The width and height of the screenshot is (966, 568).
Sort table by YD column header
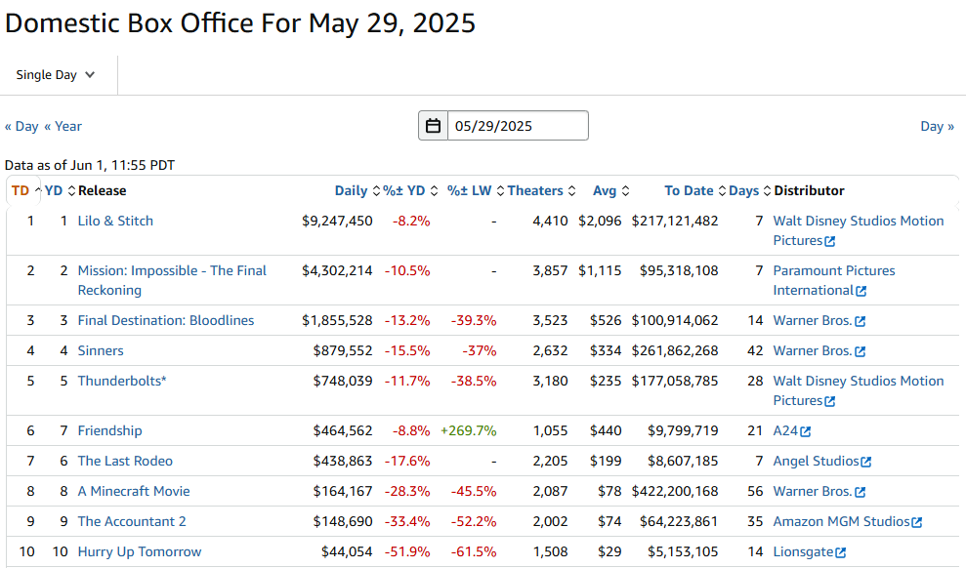[60, 190]
